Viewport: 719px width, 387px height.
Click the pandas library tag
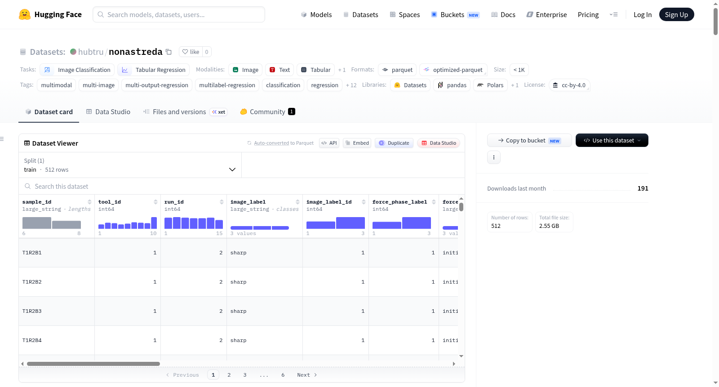(452, 85)
